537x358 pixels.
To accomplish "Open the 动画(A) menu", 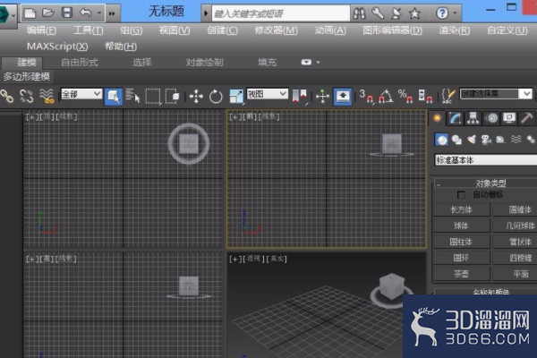I will [x=330, y=30].
